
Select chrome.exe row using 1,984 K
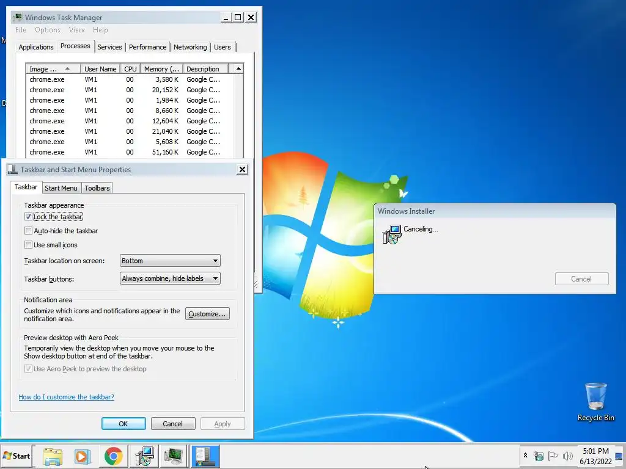coord(130,100)
